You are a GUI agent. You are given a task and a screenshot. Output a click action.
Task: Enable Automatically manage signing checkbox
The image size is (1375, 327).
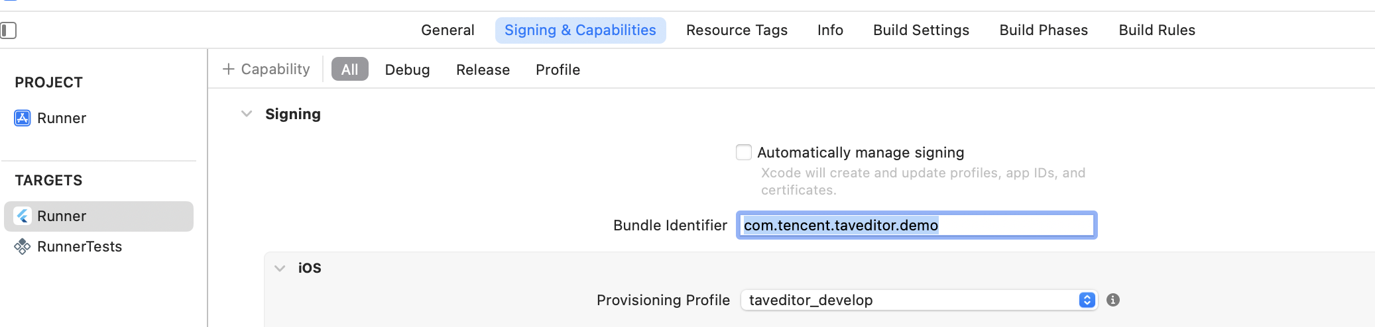pos(744,152)
